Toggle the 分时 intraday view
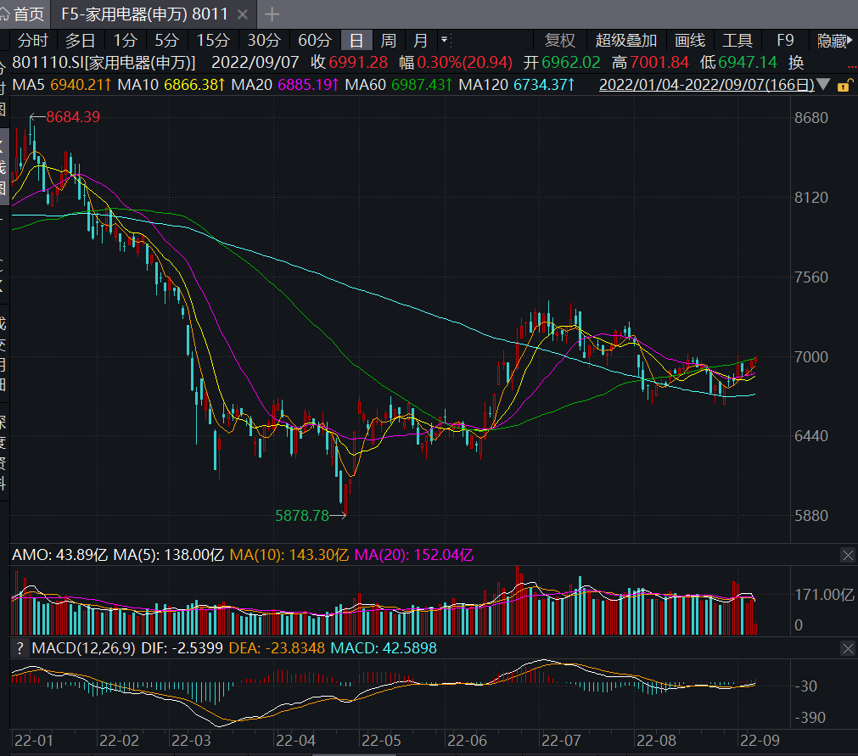Screen dimensions: 858x756 [33, 40]
